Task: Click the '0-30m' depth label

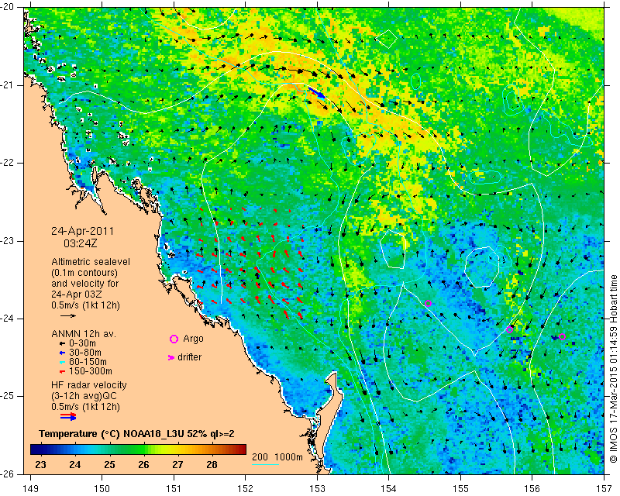Action: pyautogui.click(x=82, y=343)
